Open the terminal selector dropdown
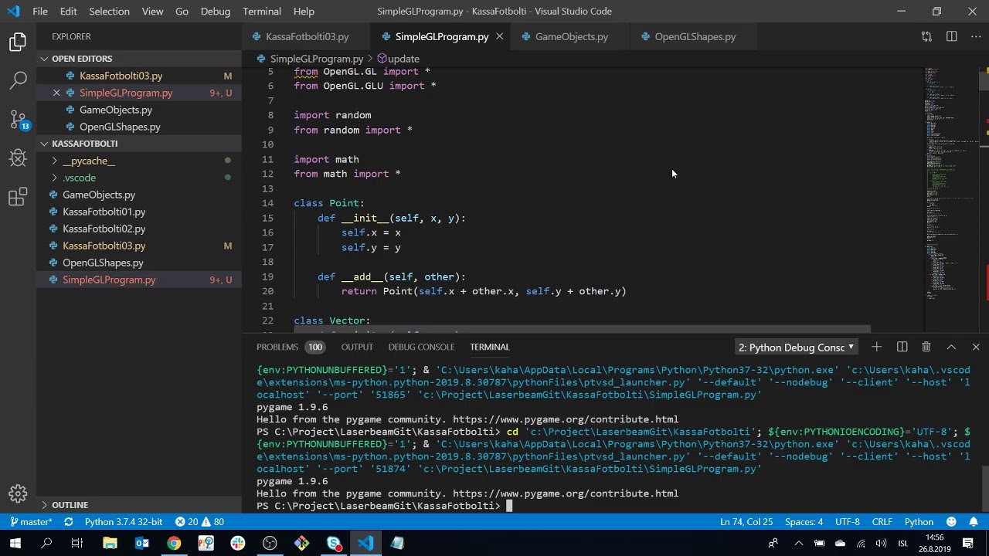Viewport: 989px width, 556px height. [x=796, y=347]
